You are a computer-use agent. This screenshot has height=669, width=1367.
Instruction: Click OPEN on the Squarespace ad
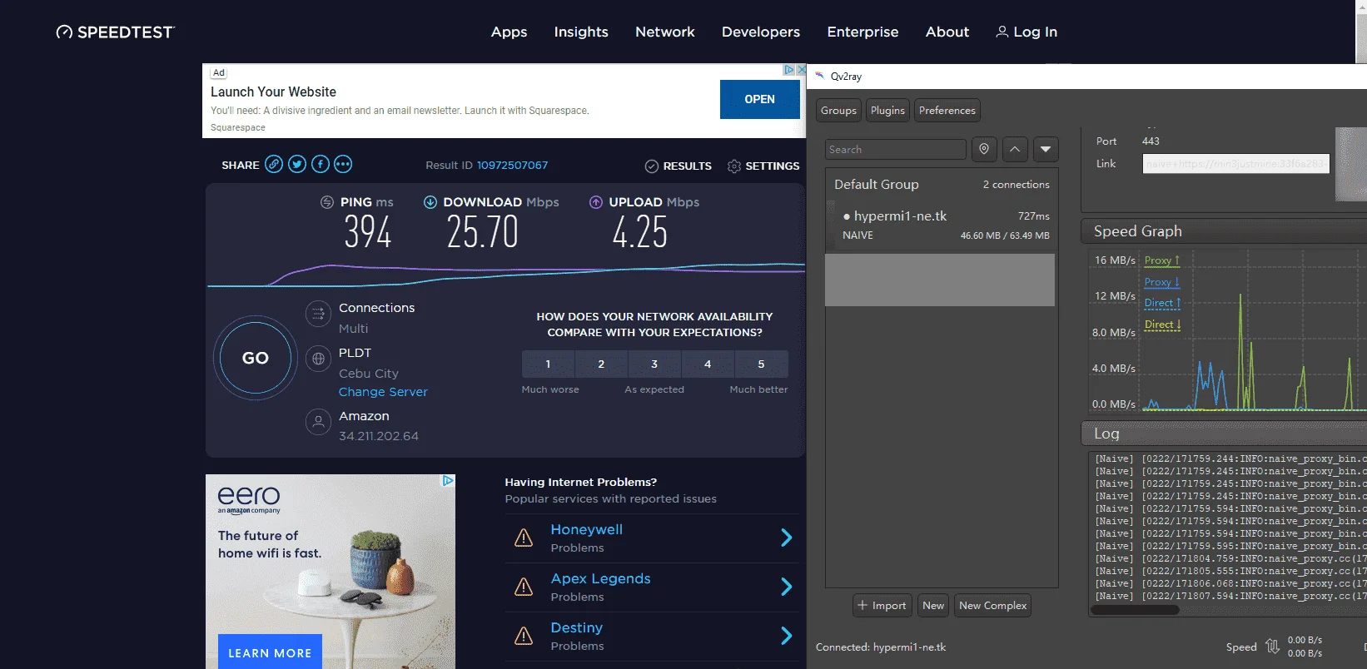point(759,99)
